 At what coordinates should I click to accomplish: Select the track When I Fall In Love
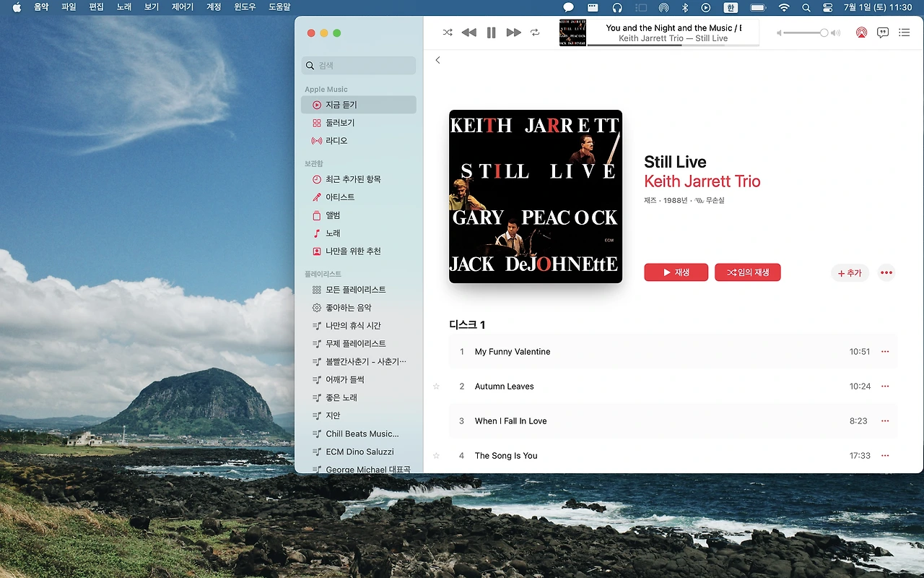pos(673,421)
